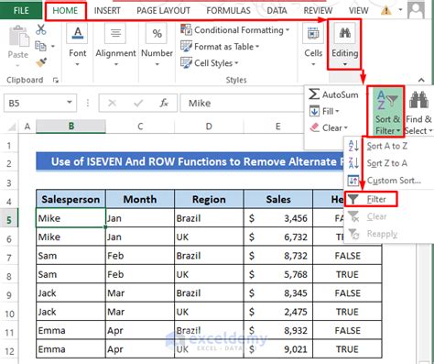Screen dimensions: 434x364
Task: Click the Sort & Filter button
Action: (386, 112)
